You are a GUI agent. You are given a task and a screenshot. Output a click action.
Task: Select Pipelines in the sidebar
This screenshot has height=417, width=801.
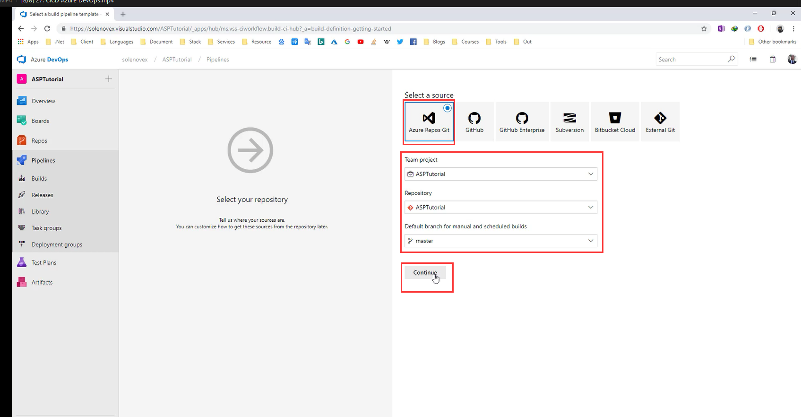[65, 160]
